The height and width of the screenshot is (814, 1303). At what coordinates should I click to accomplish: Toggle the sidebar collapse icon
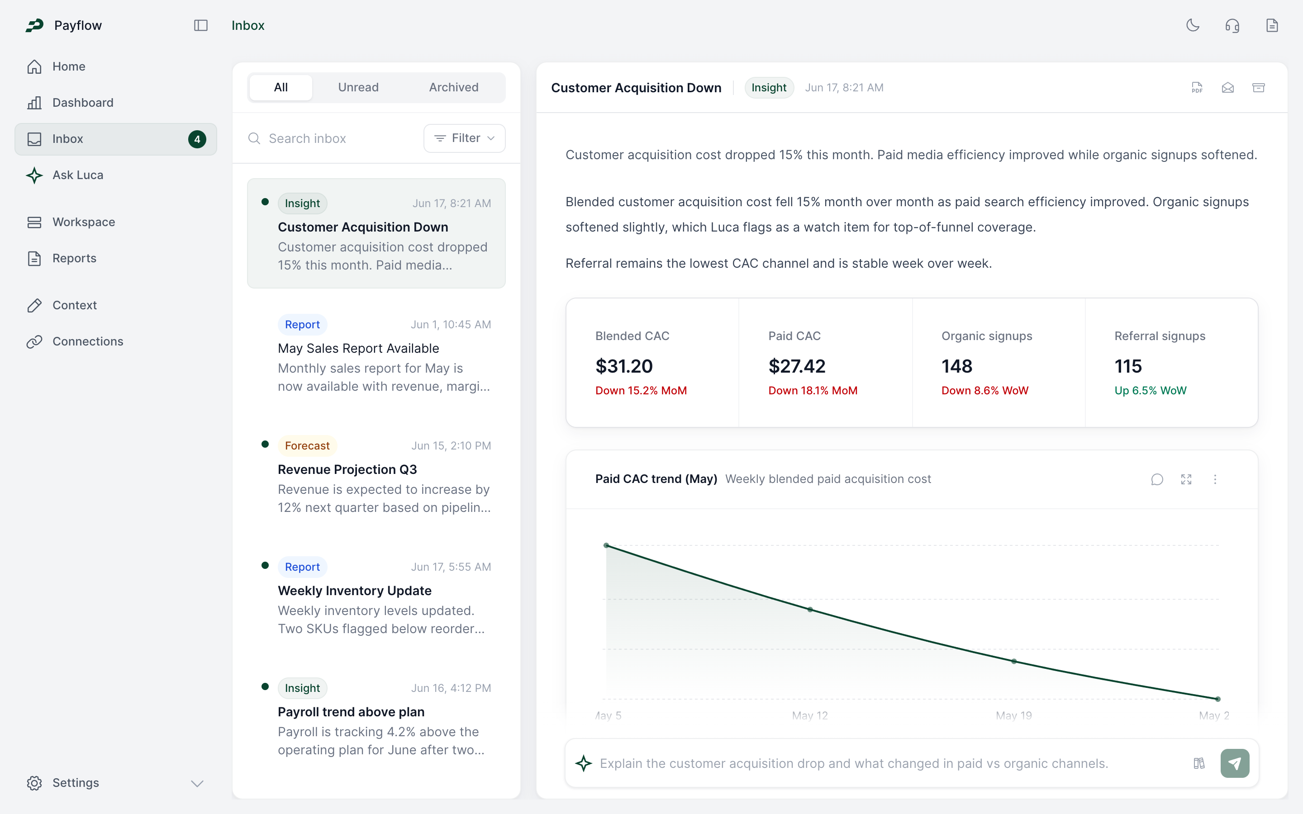tap(201, 25)
